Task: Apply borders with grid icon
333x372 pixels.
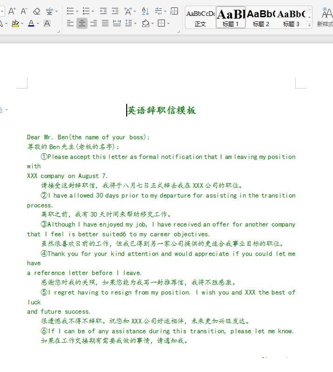Action: [x=162, y=23]
